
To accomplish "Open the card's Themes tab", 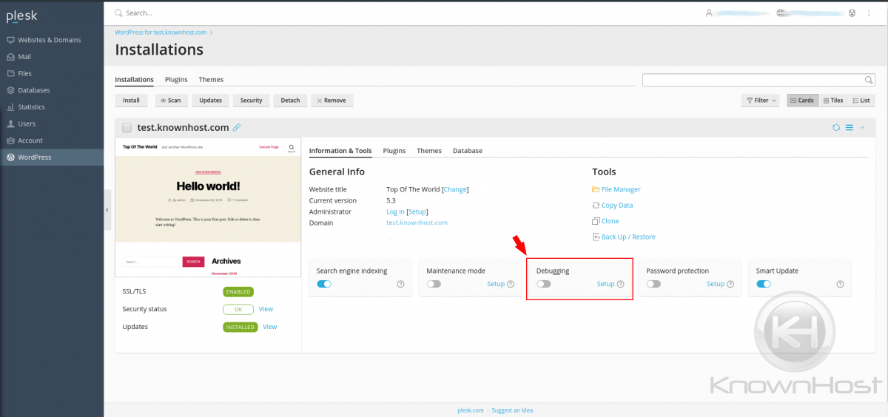I will [x=429, y=151].
